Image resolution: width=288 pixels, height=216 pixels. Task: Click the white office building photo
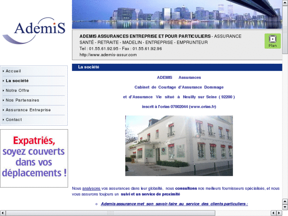(179, 145)
